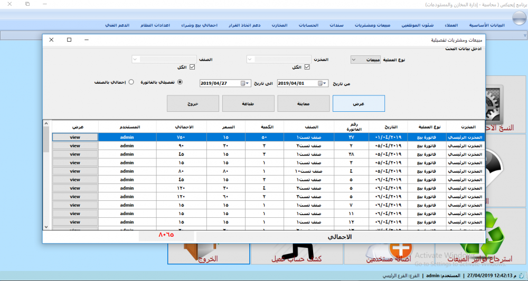The image size is (528, 281).
Task: Select اجمالي بالصنف radio option
Action: pyautogui.click(x=131, y=82)
